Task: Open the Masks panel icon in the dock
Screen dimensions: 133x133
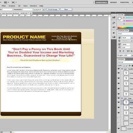Action: 114,37
